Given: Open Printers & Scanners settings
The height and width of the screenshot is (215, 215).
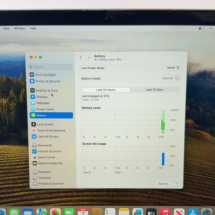Looking at the screenshot, I should pos(49,183).
